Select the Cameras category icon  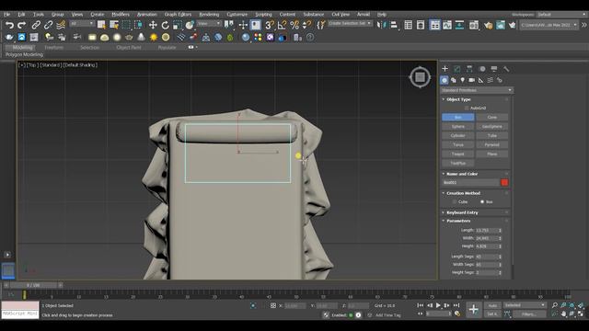tap(472, 80)
